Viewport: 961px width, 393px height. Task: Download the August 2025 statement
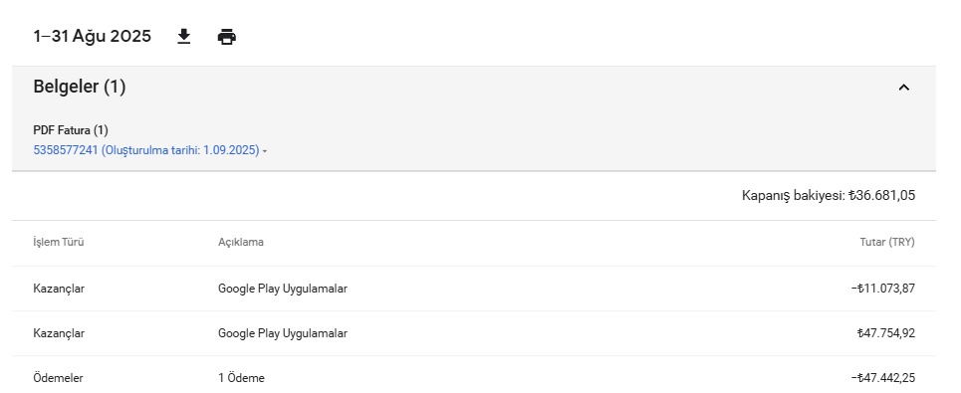(184, 37)
